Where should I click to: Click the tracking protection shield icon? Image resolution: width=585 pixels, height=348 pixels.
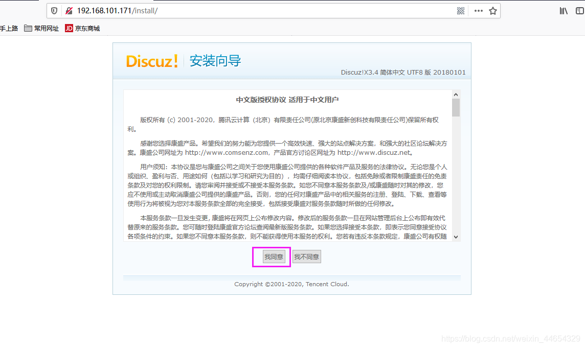click(54, 11)
